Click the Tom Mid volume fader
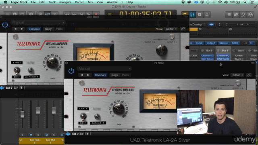 (54, 110)
